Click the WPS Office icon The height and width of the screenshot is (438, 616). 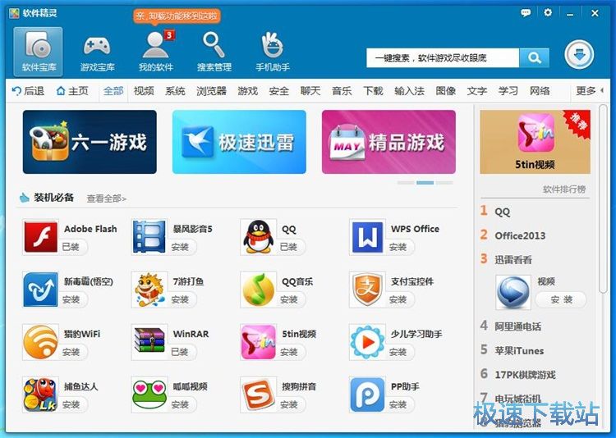pos(367,237)
